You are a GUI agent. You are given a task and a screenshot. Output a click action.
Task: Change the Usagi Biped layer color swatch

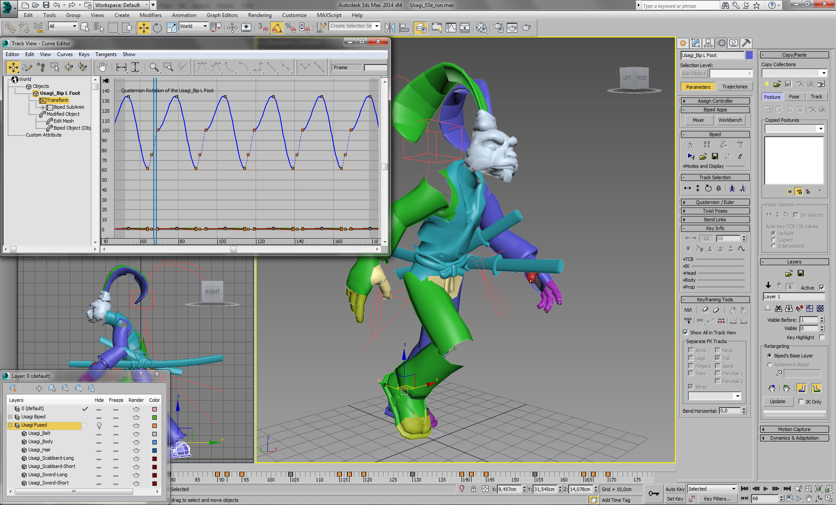point(154,417)
